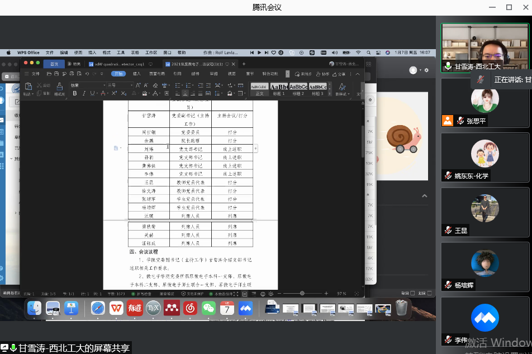The width and height of the screenshot is (532, 354).
Task: Toggle italic formatting in WPS ribbon
Action: pyautogui.click(x=84, y=93)
